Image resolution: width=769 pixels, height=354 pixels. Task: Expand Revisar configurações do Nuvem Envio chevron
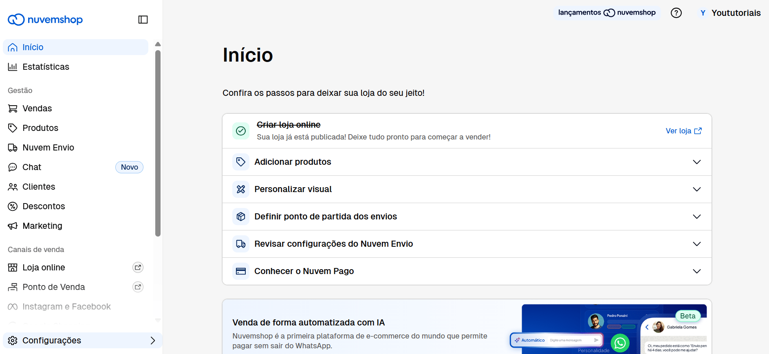[x=697, y=244]
